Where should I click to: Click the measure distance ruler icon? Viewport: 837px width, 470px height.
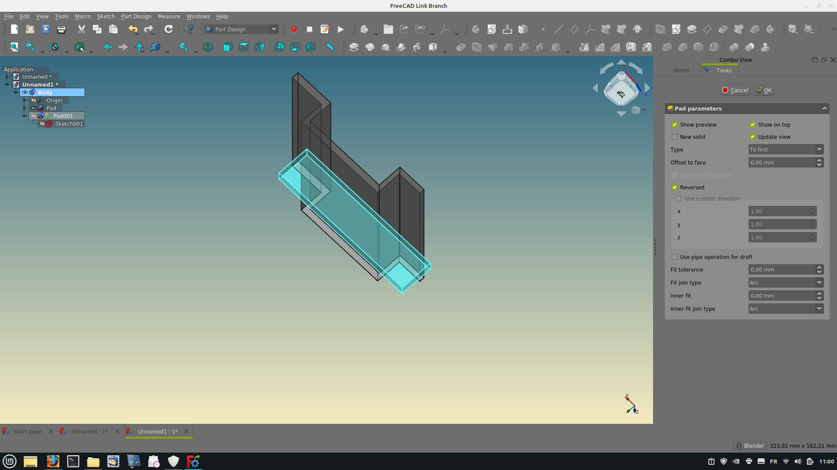[330, 47]
